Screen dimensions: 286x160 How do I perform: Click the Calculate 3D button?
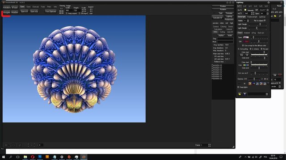(x=218, y=18)
